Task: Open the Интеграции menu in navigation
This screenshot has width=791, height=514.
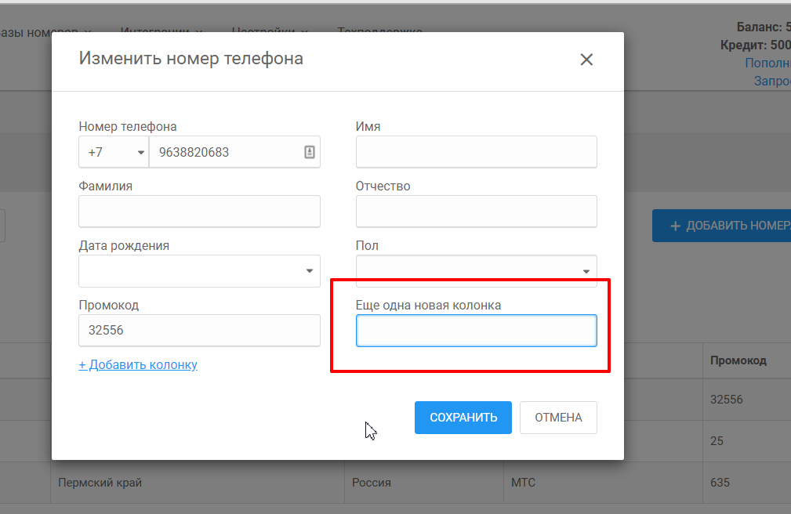Action: coord(161,31)
